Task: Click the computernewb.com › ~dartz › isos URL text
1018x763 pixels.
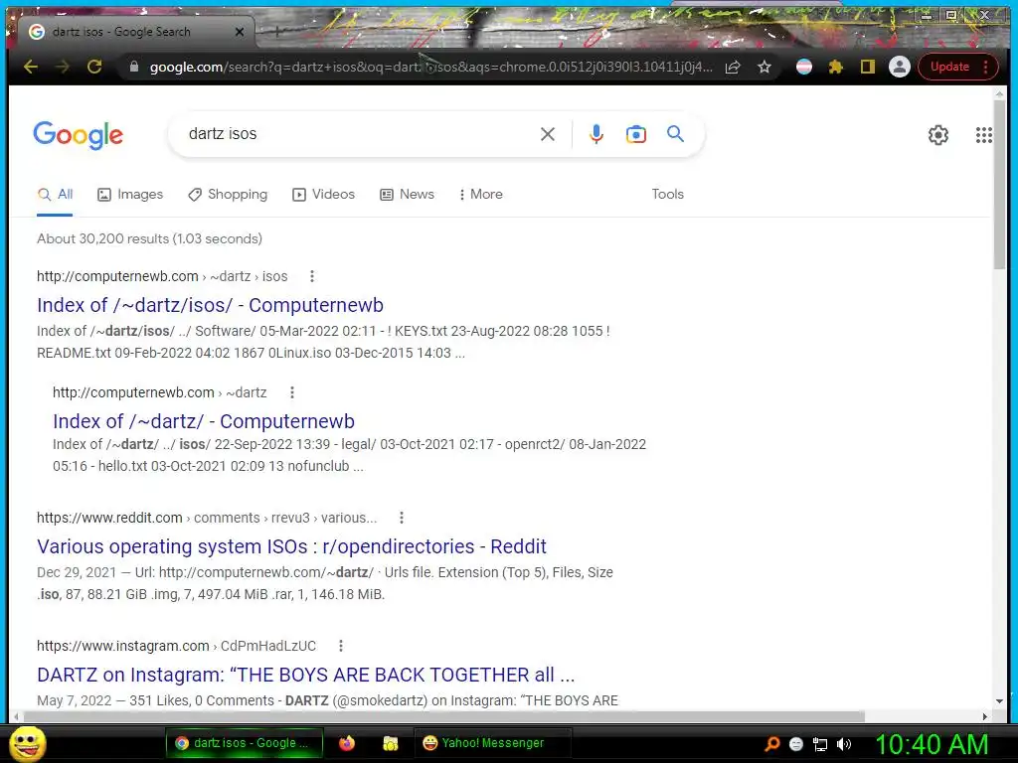Action: (162, 276)
